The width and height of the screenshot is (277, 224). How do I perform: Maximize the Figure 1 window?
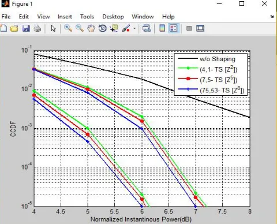pos(242,3)
